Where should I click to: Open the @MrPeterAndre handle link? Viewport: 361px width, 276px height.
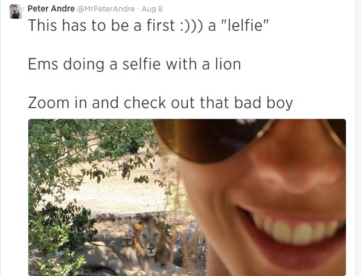click(x=106, y=9)
